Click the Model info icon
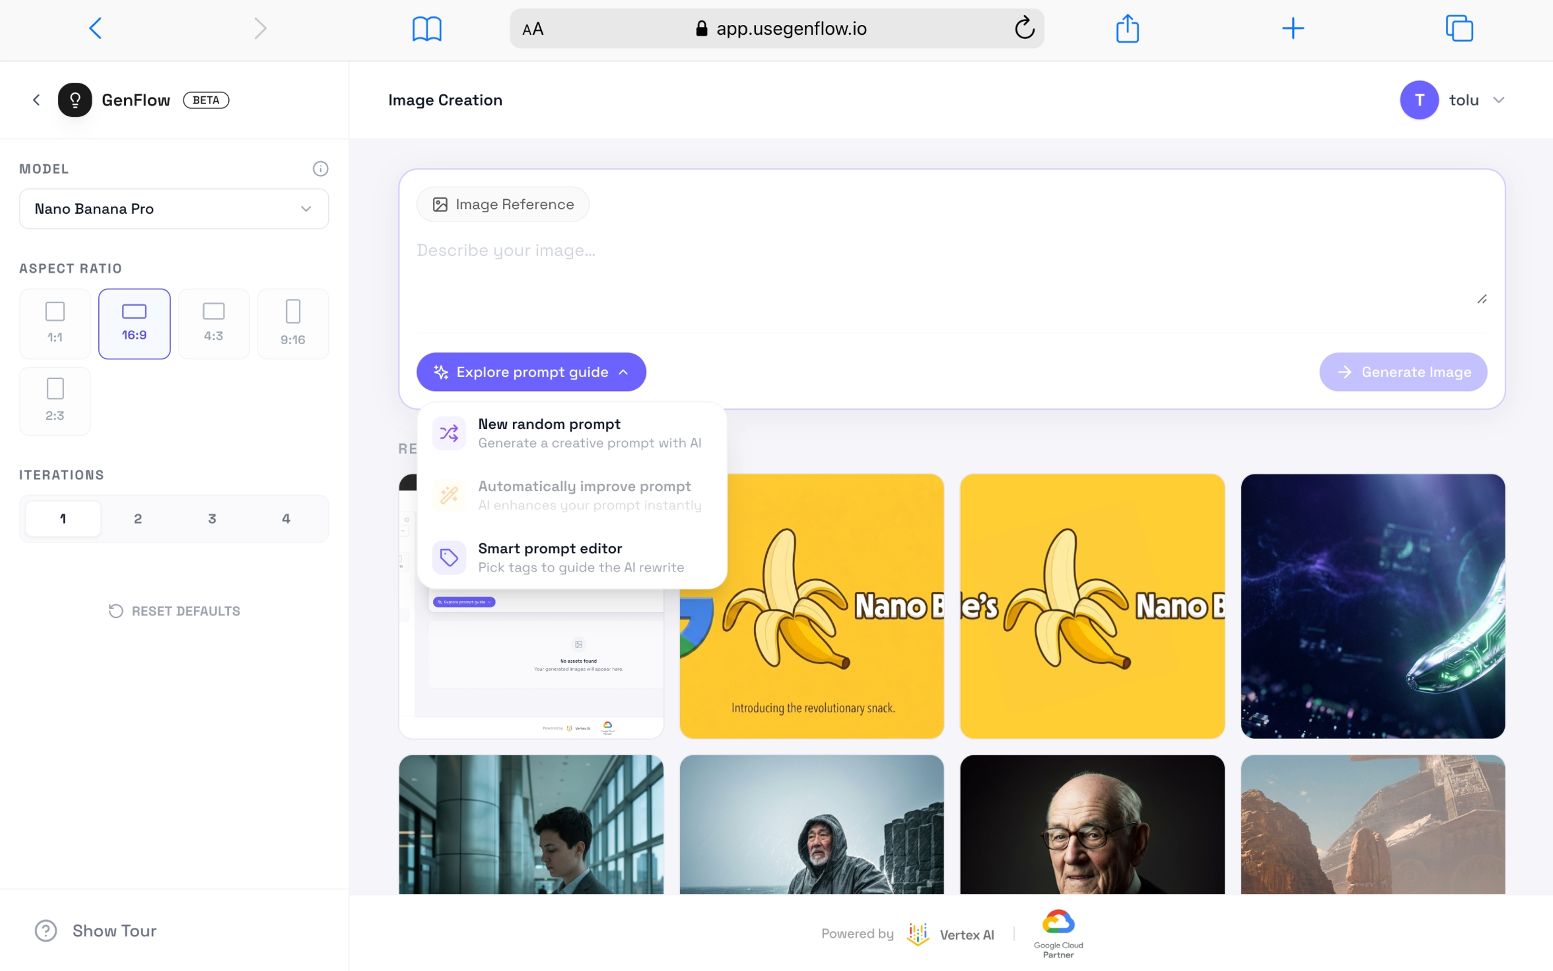This screenshot has height=971, width=1553. tap(320, 168)
